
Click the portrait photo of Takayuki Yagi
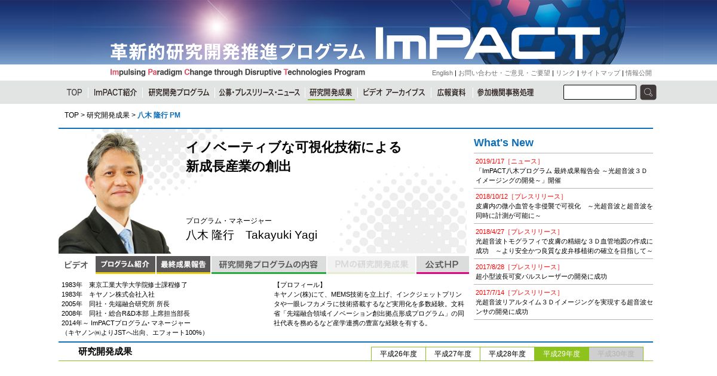click(x=115, y=192)
